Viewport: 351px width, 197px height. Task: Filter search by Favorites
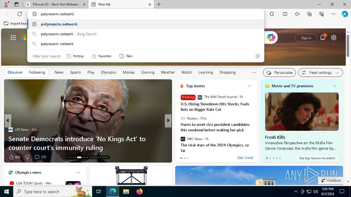coord(101,56)
